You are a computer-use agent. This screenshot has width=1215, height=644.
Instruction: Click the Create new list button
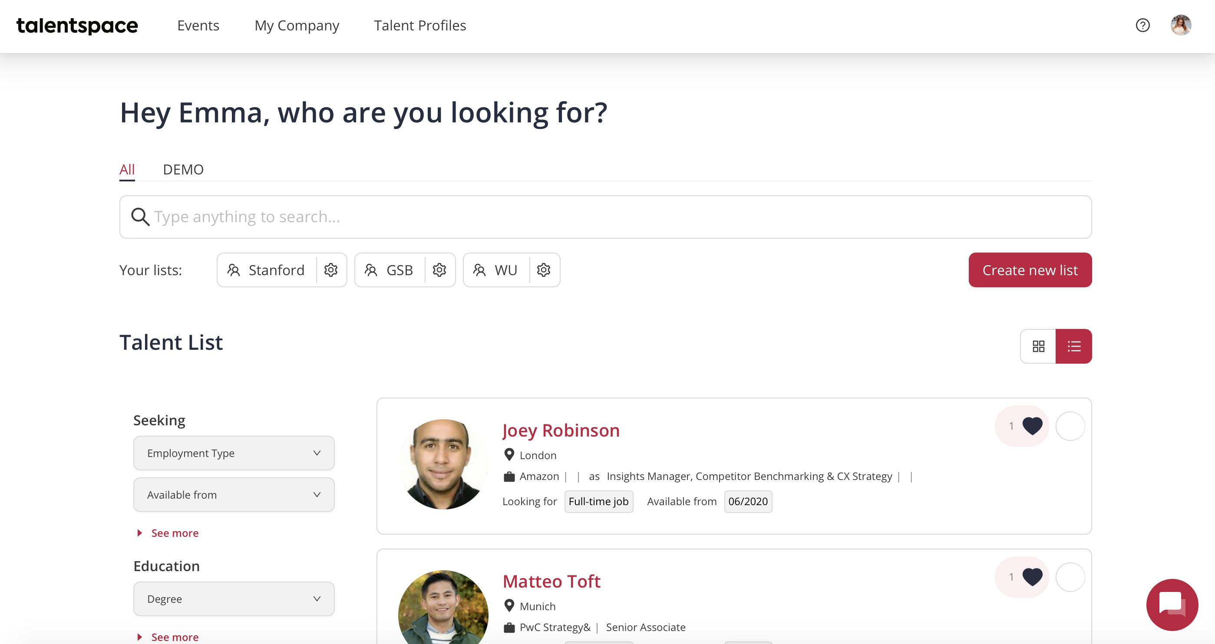tap(1030, 269)
